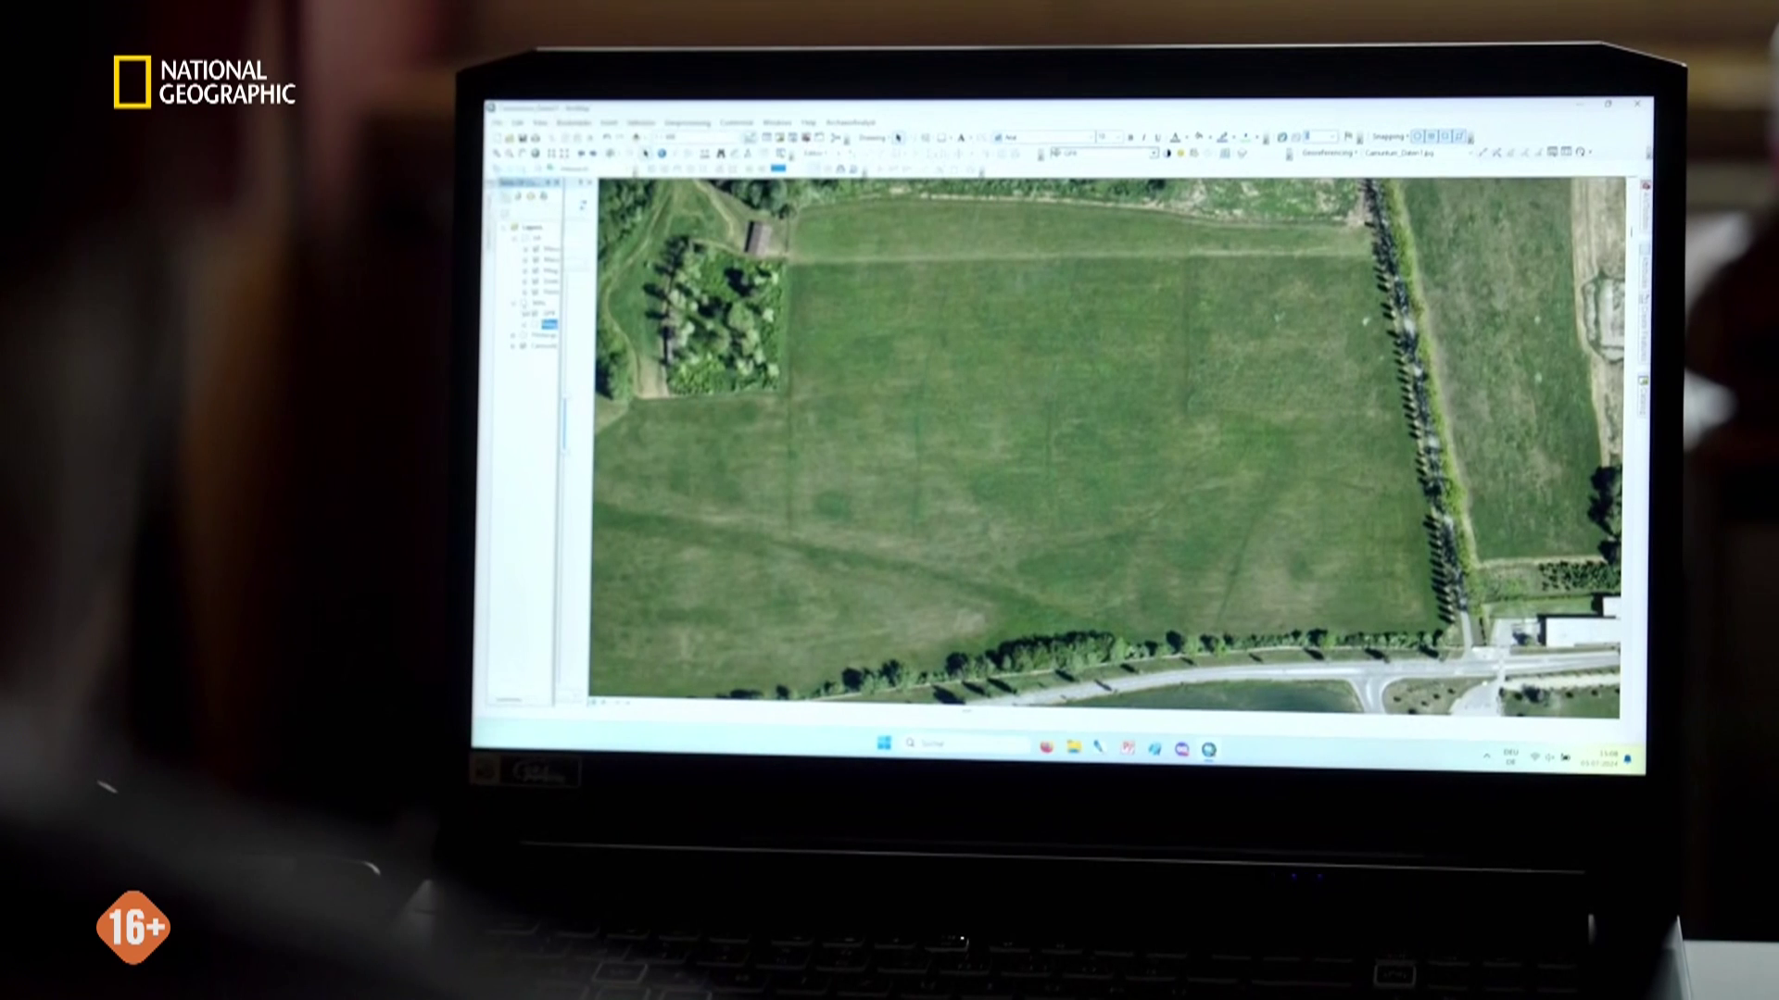Click the Save document toolbar icon
The height and width of the screenshot is (1000, 1779).
point(522,138)
